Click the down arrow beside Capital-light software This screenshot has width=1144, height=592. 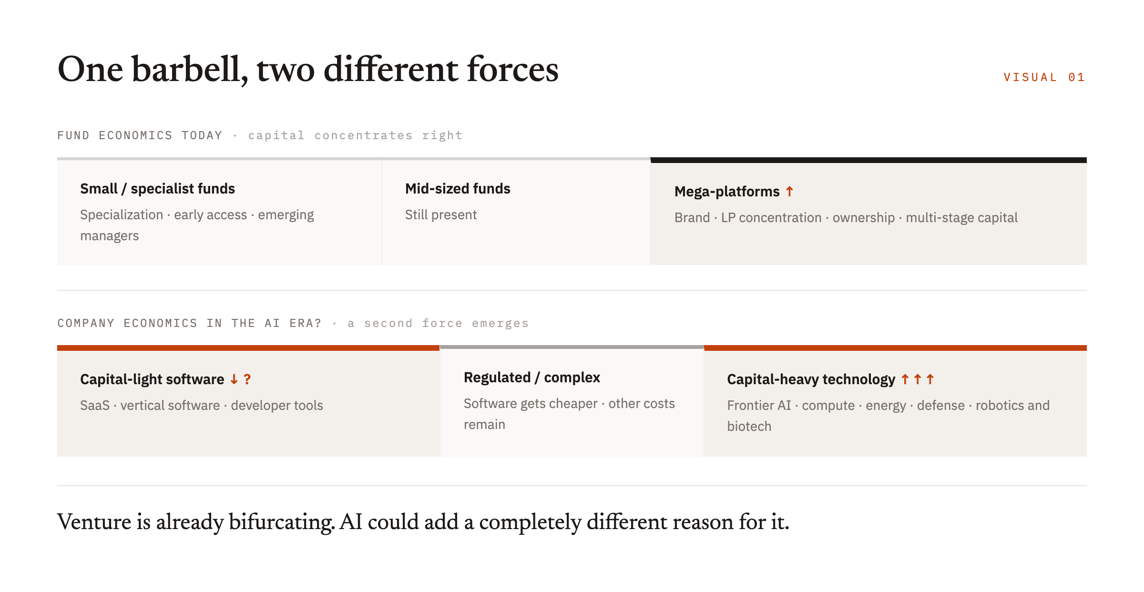coord(234,379)
